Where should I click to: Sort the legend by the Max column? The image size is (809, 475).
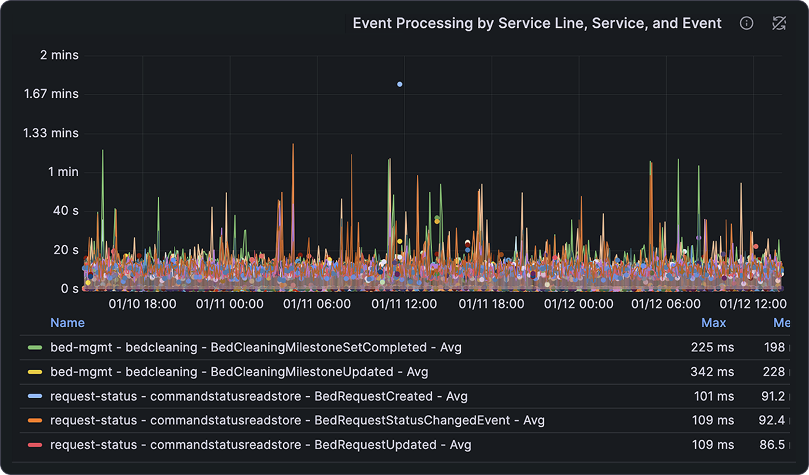tap(714, 322)
